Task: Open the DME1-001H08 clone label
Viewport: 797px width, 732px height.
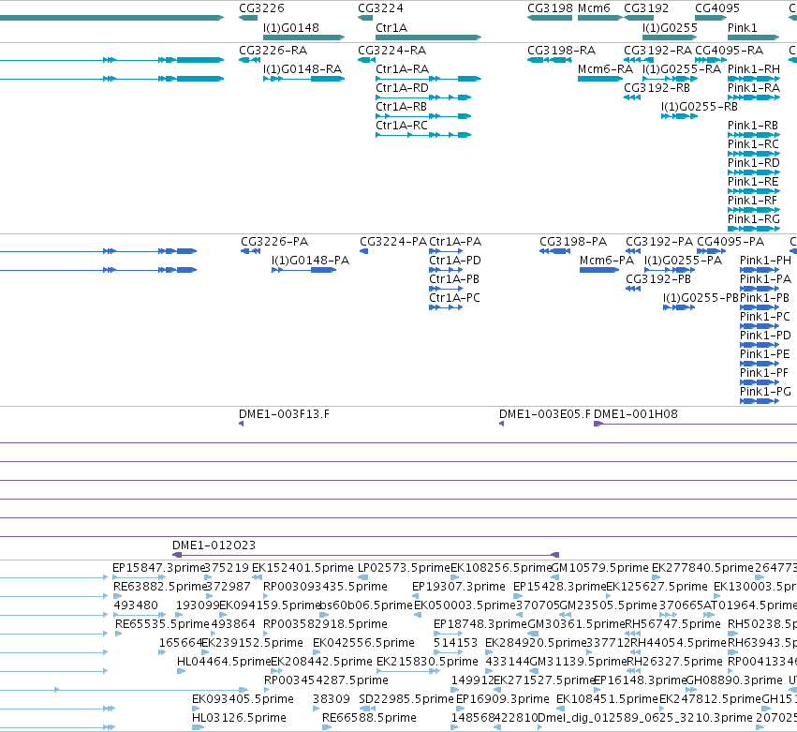Action: (x=636, y=414)
